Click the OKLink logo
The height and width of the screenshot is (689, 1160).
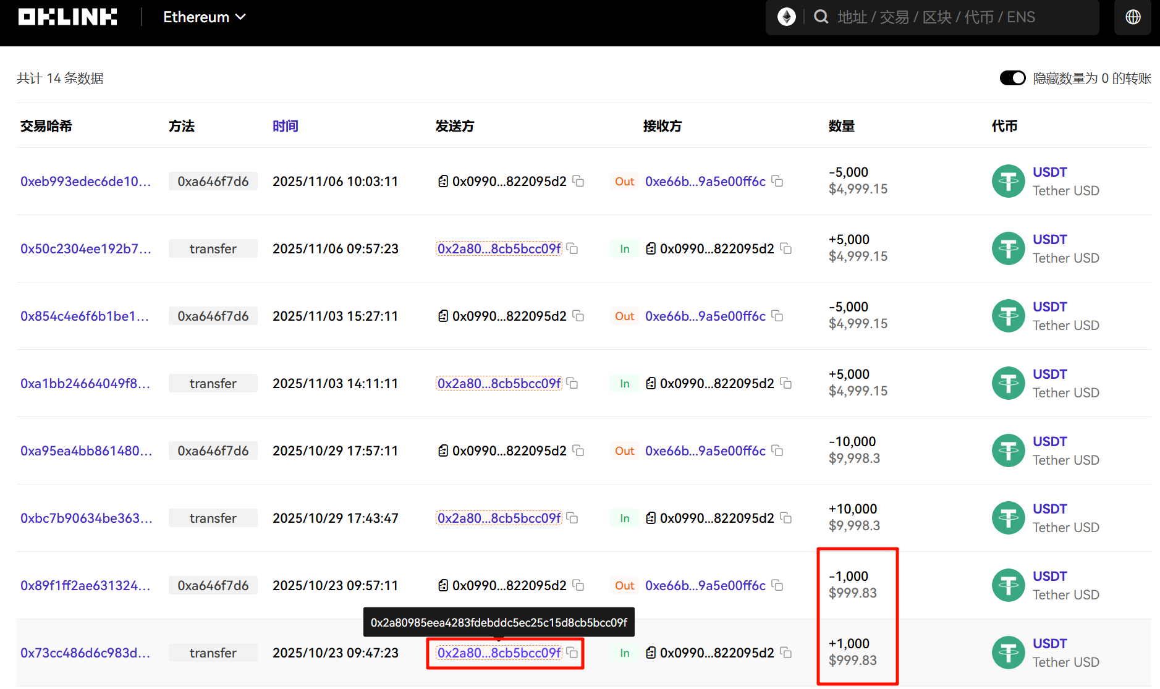coord(67,17)
